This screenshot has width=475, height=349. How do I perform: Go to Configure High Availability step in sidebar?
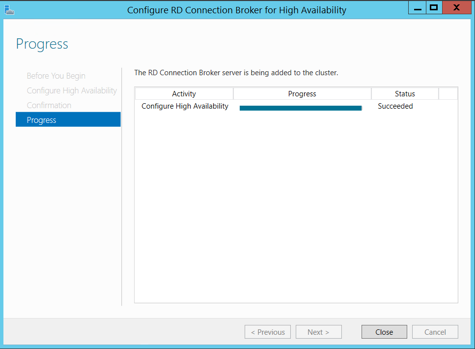72,90
